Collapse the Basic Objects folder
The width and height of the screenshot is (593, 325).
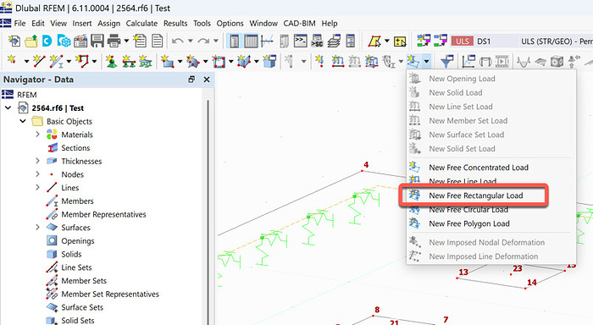click(23, 121)
